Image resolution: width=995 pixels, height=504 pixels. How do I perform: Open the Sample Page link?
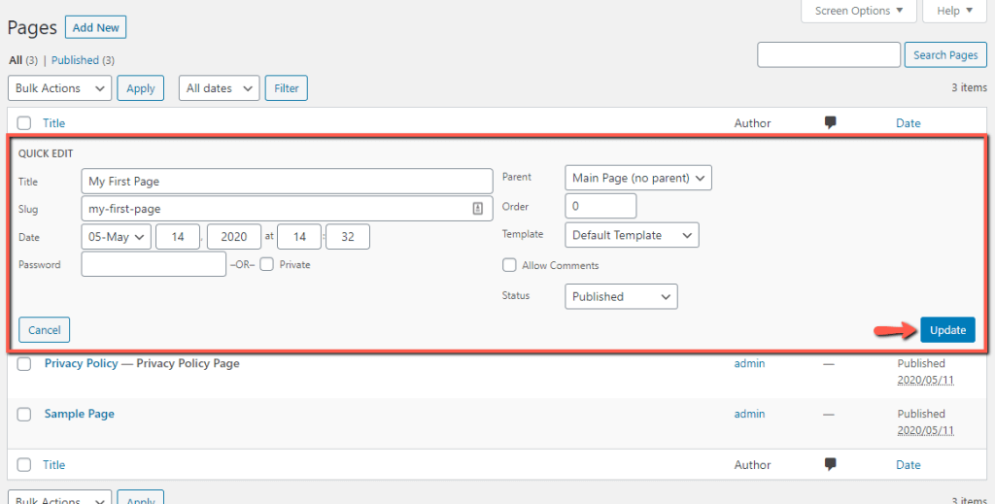coord(80,414)
